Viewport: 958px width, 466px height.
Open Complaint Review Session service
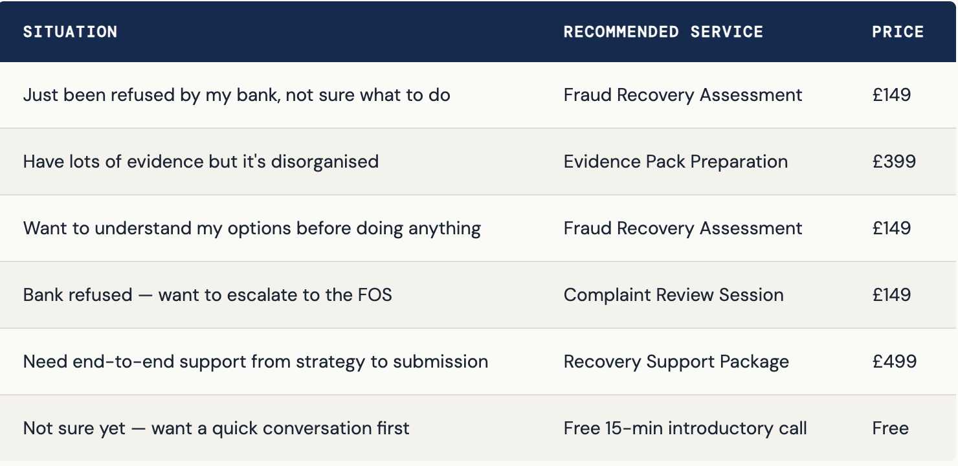pos(674,295)
